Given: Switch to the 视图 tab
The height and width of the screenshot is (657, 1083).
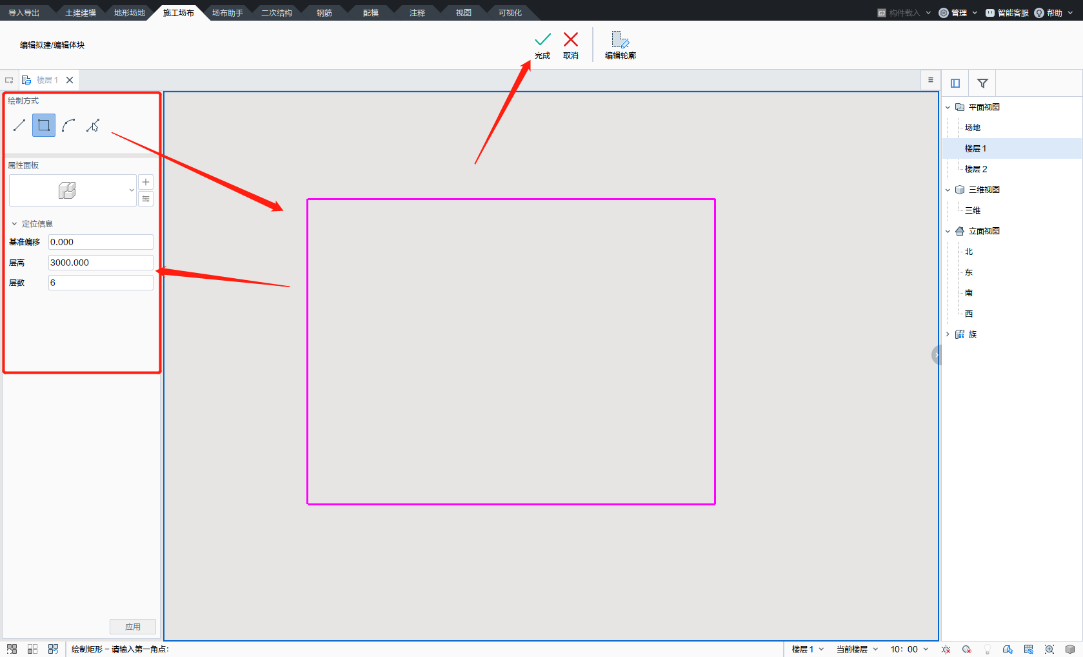Looking at the screenshot, I should point(464,13).
